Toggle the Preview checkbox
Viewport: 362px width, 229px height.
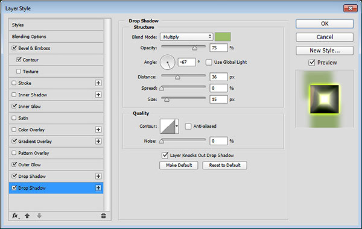click(x=312, y=63)
